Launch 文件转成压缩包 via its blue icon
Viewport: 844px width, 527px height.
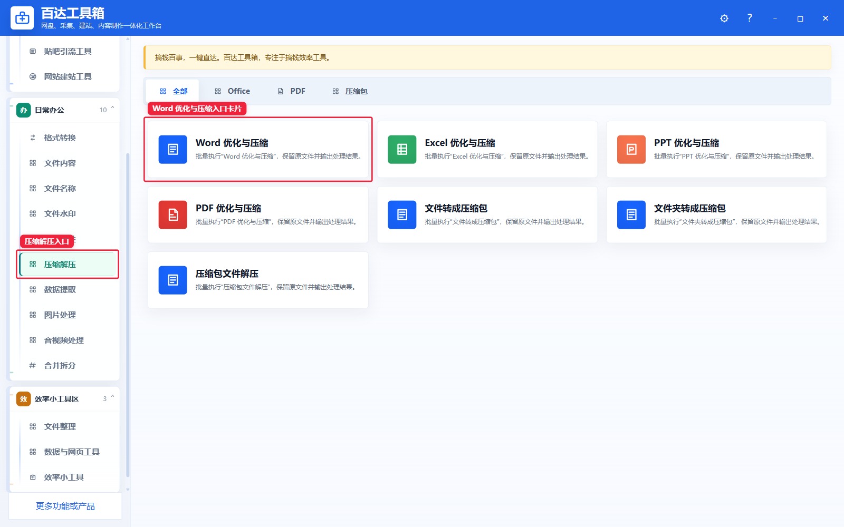(402, 215)
